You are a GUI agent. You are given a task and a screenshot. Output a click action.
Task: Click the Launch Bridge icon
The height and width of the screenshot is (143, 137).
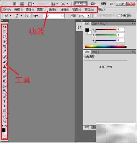click(14, 4)
